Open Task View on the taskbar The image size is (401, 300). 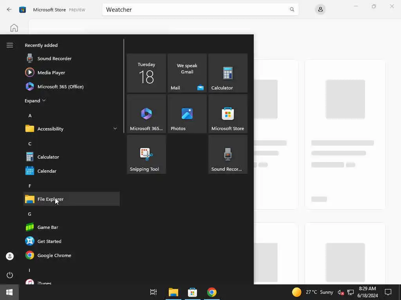click(154, 292)
